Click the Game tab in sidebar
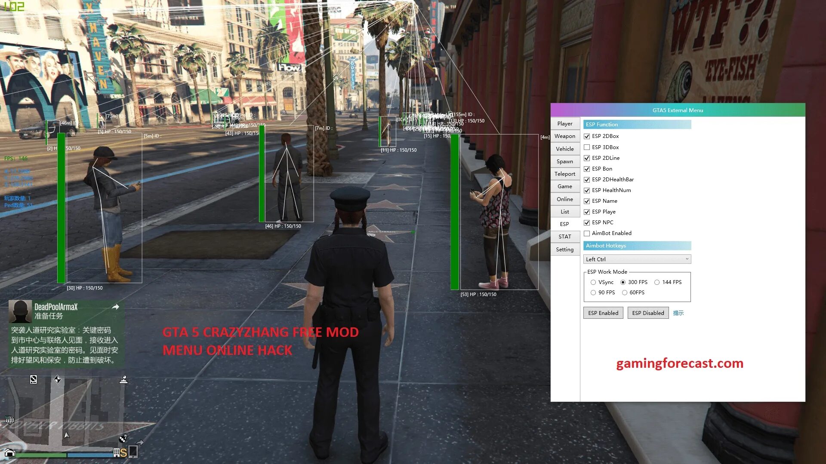Image resolution: width=826 pixels, height=464 pixels. [564, 186]
